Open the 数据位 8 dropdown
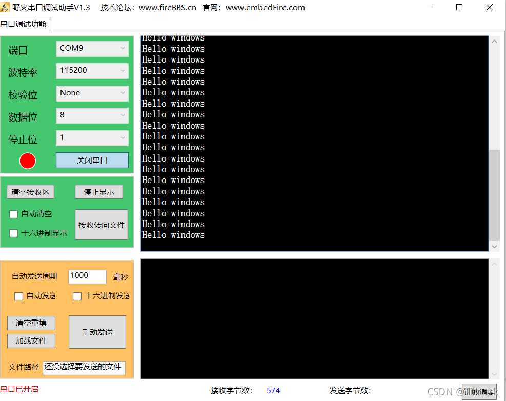Image resolution: width=506 pixels, height=401 pixels. click(92, 115)
